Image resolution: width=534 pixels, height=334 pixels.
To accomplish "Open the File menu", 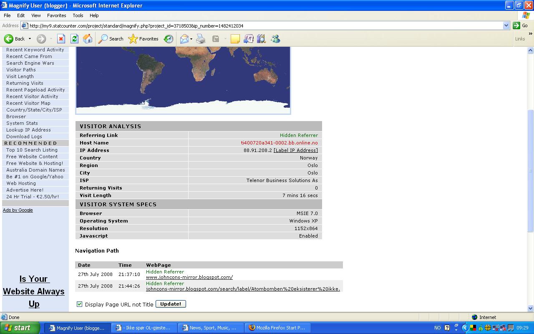I will [x=7, y=15].
